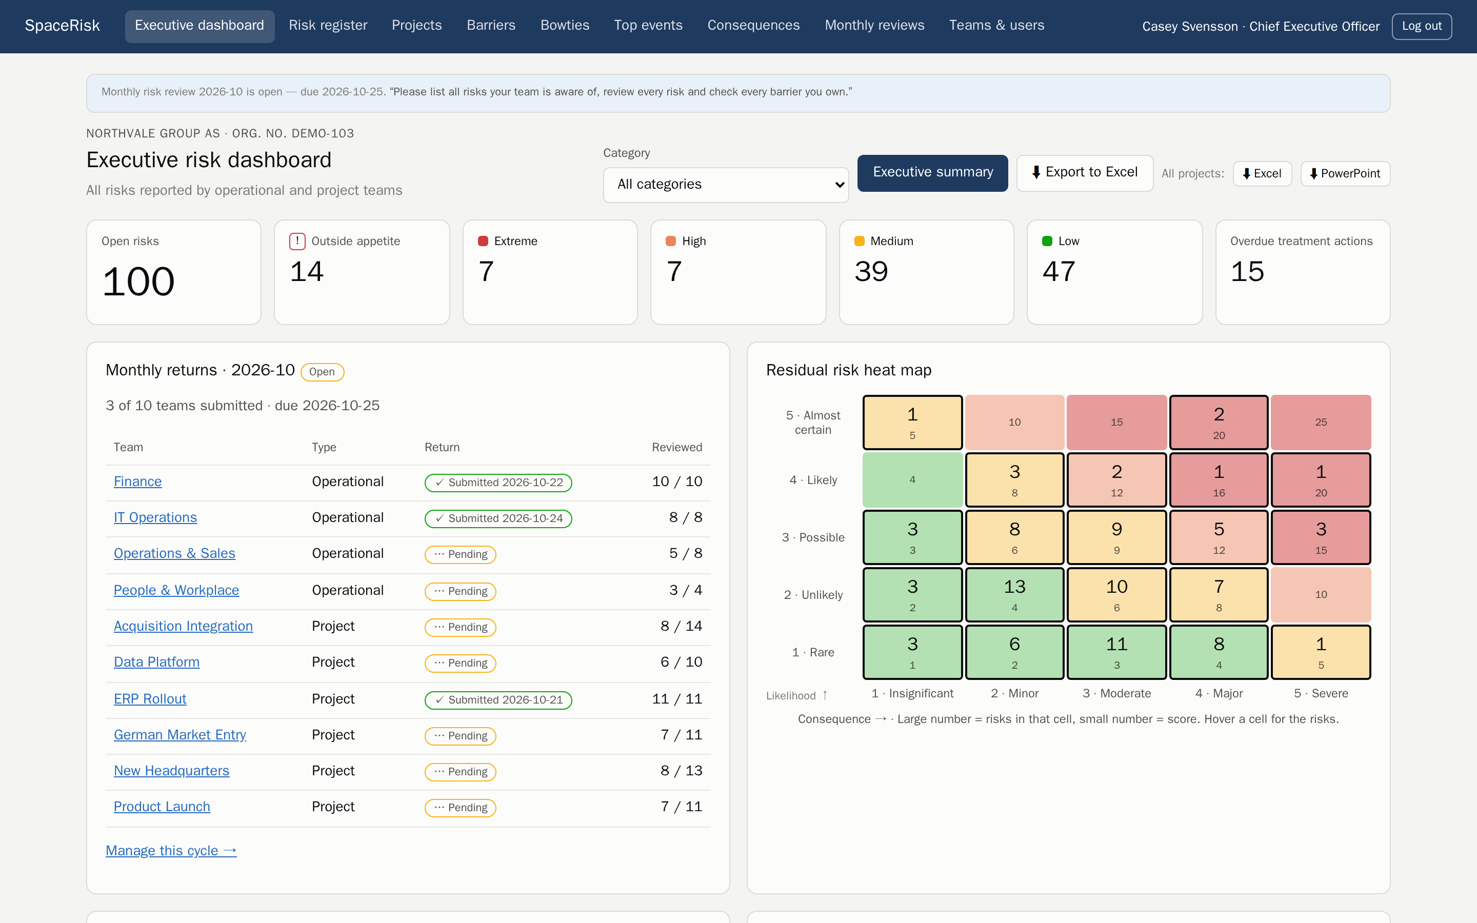The width and height of the screenshot is (1477, 923).
Task: Open the Risk register tab
Action: click(328, 26)
